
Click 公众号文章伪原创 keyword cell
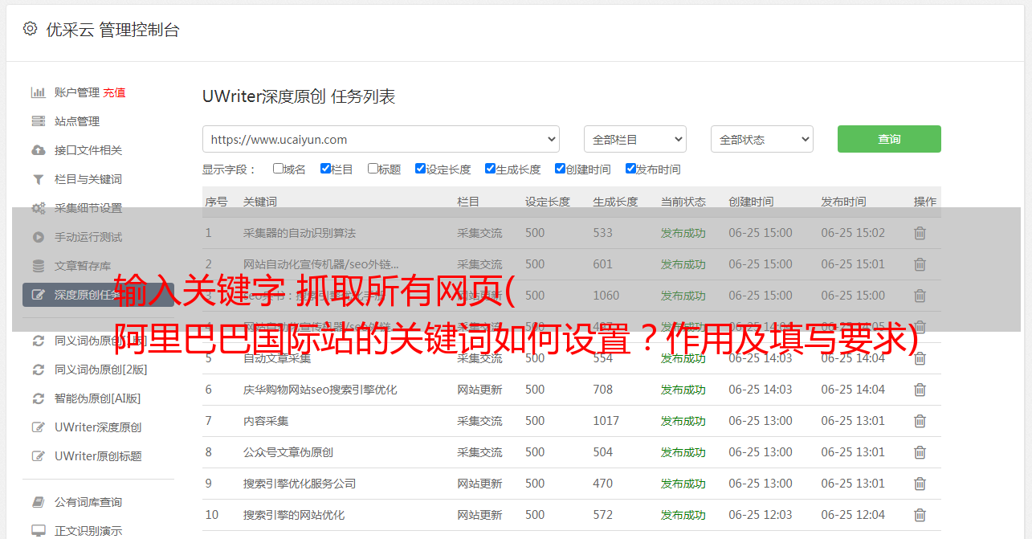coord(288,452)
